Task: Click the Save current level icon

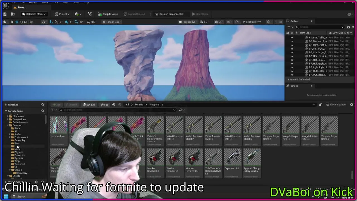Action: [5, 14]
